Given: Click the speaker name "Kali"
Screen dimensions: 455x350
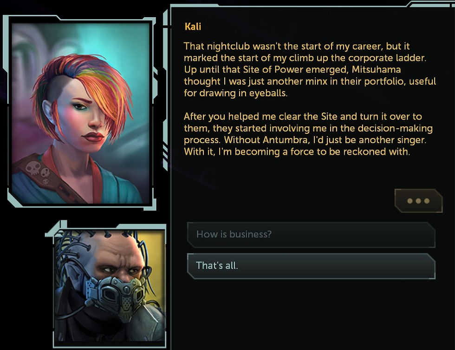Looking at the screenshot, I should tap(193, 26).
